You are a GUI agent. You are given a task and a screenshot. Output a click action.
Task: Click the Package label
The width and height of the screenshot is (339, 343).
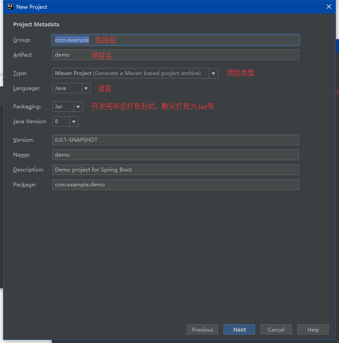25,184
